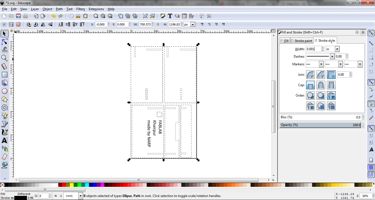This screenshot has width=375, height=200.
Task: Select the Selector arrow tool
Action: pyautogui.click(x=4, y=33)
